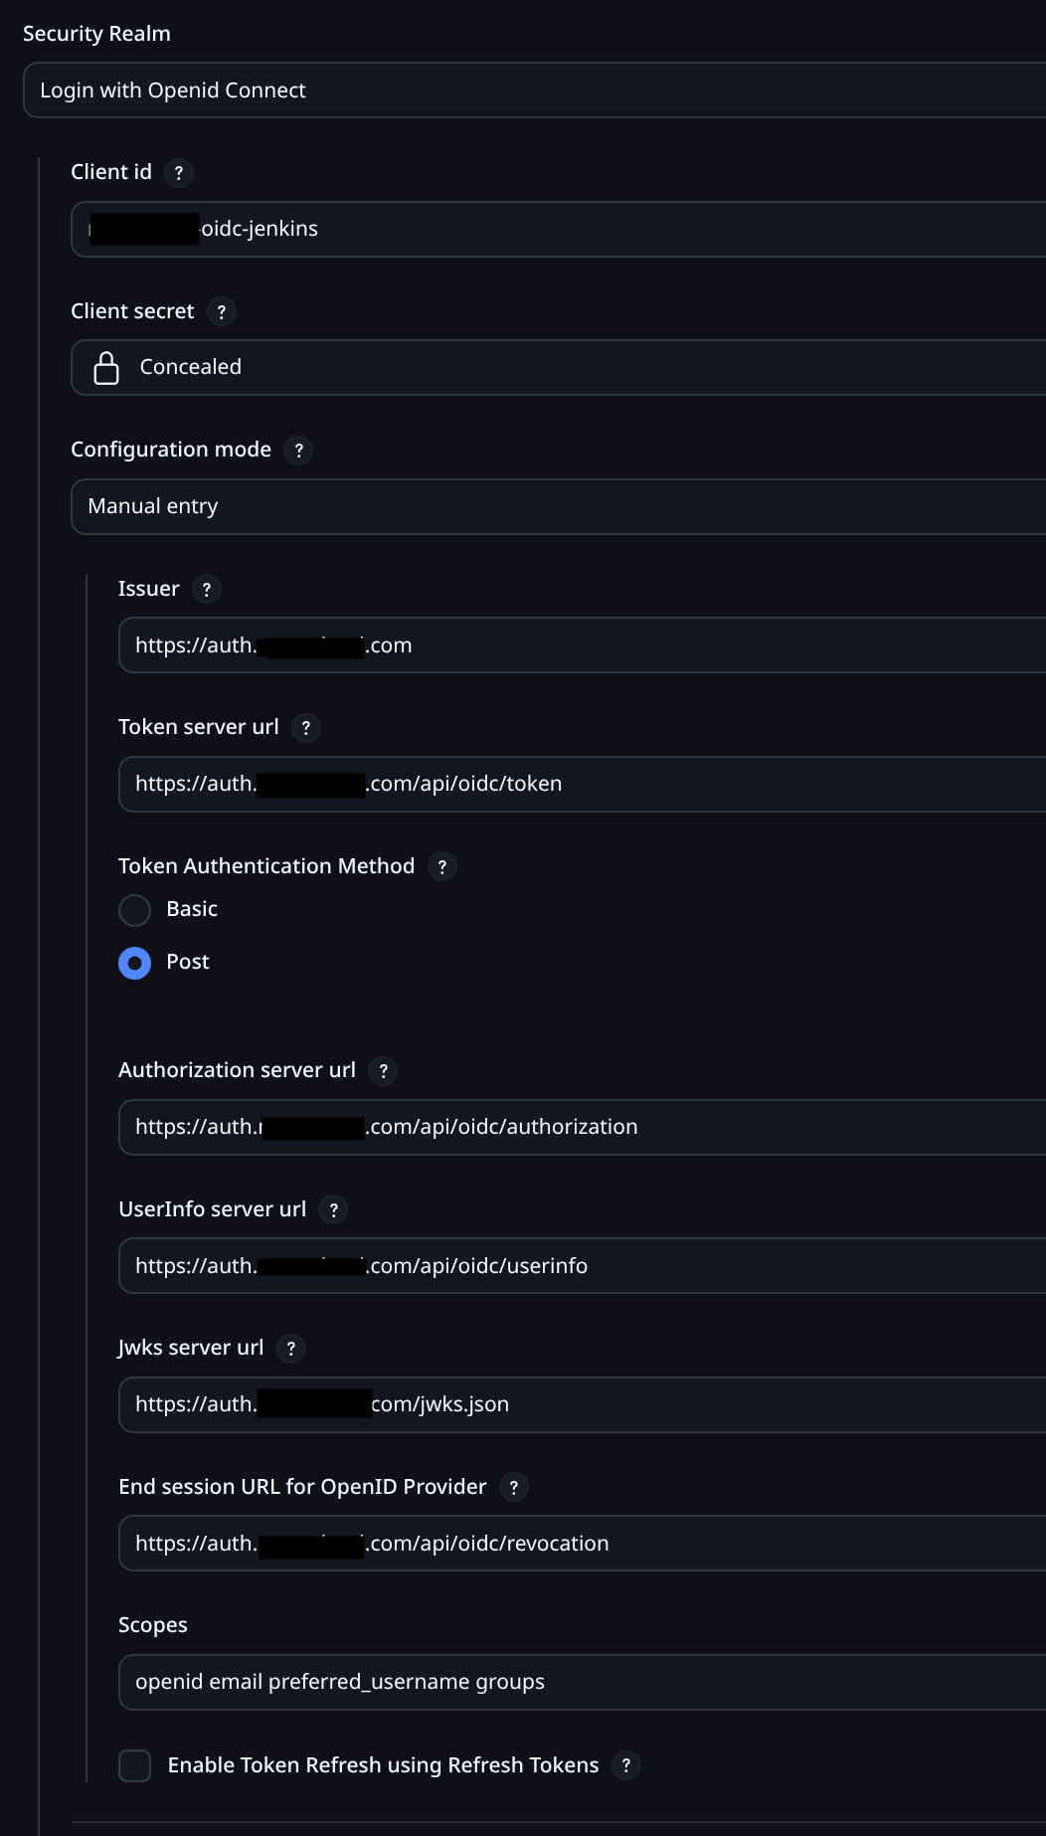Click Token Authentication Method help icon
Image resolution: width=1046 pixels, height=1836 pixels.
[x=442, y=867]
